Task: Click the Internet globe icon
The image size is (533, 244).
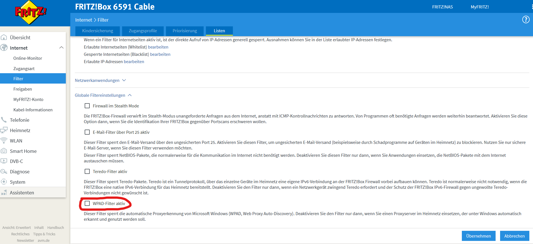Action: click(4, 48)
